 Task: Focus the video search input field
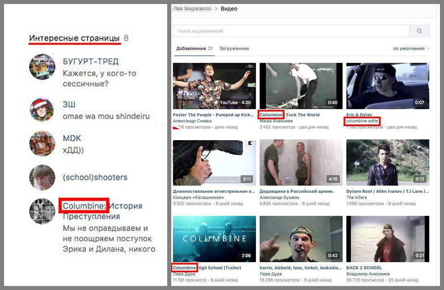click(x=291, y=31)
